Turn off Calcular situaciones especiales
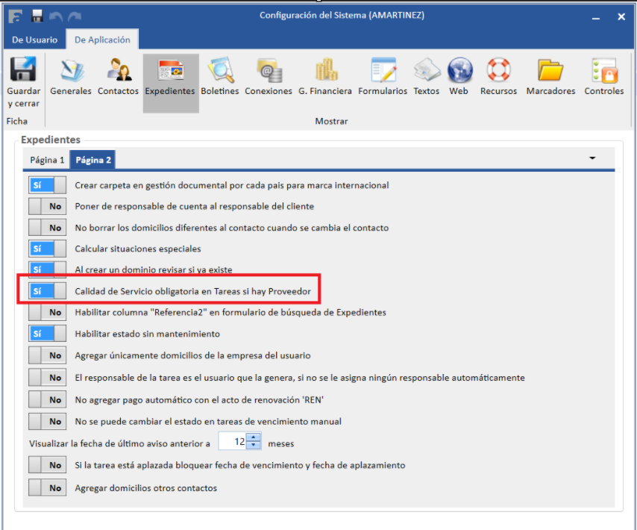 click(x=47, y=249)
